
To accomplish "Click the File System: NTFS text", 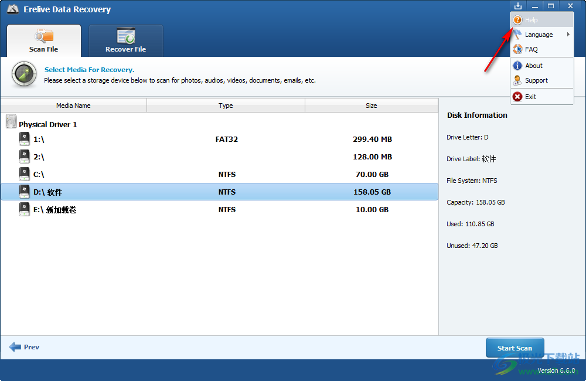I will (x=472, y=181).
